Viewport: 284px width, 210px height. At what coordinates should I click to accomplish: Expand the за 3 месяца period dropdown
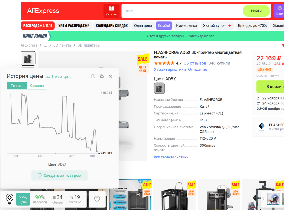click(59, 77)
